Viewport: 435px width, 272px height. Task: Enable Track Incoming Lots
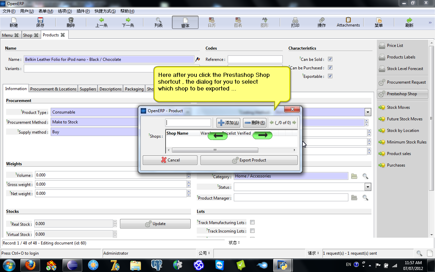(x=252, y=231)
